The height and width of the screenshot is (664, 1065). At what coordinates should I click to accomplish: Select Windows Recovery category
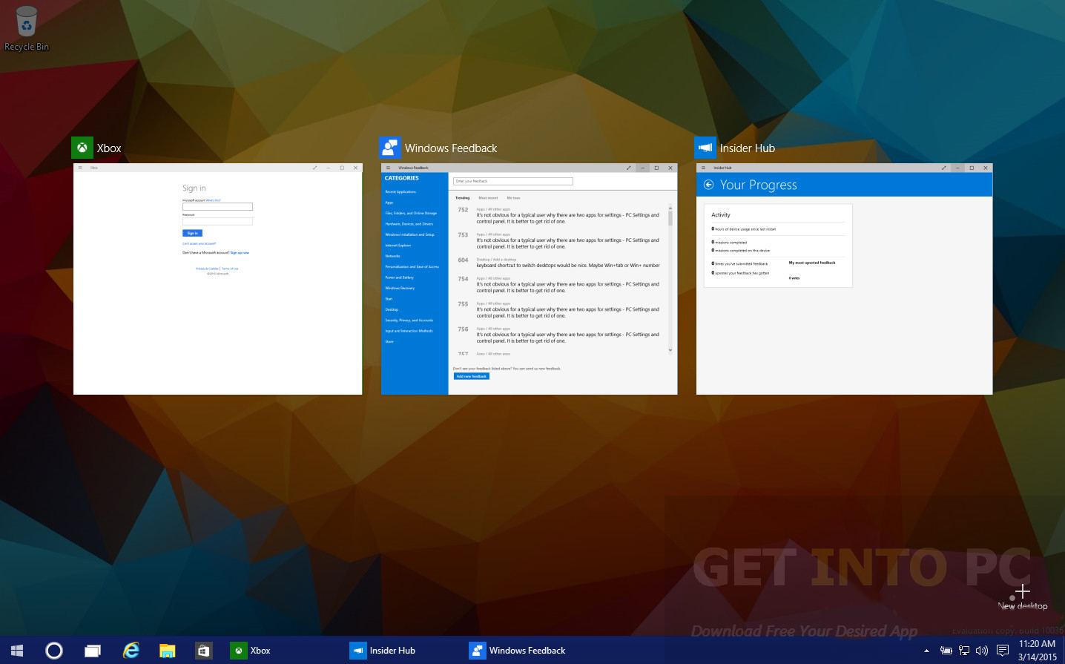(400, 288)
